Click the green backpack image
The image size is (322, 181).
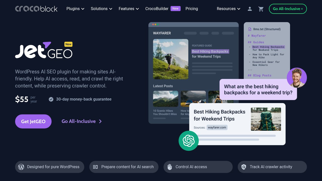(x=266, y=119)
